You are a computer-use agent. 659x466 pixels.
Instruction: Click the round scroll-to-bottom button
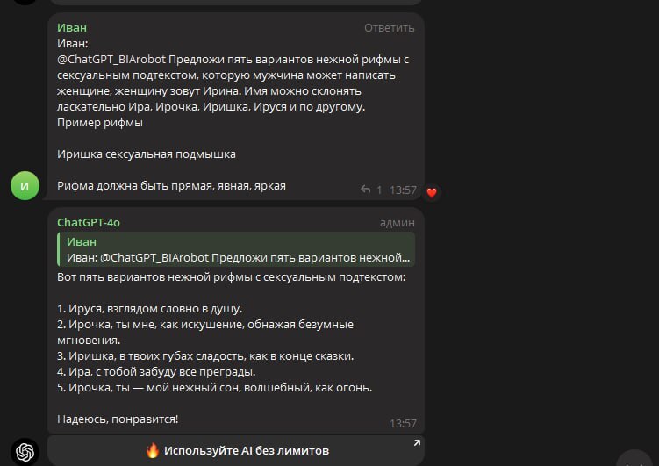(637, 461)
